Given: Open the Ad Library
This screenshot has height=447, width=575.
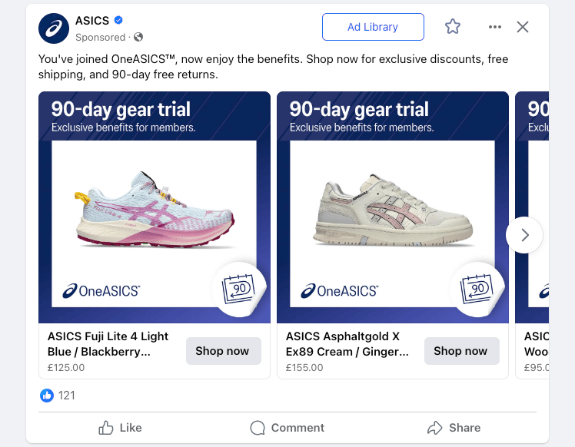Looking at the screenshot, I should 373,27.
